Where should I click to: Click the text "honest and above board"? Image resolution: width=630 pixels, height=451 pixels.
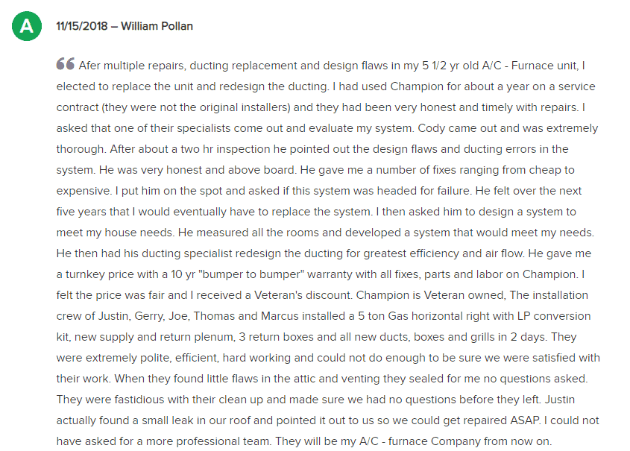coord(230,170)
